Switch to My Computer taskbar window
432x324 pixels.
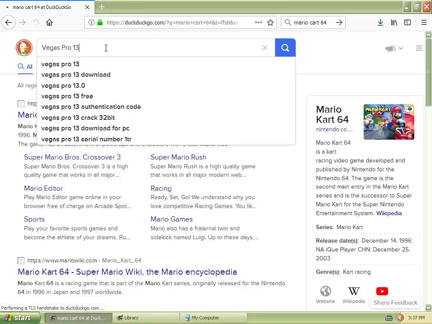pos(213,318)
